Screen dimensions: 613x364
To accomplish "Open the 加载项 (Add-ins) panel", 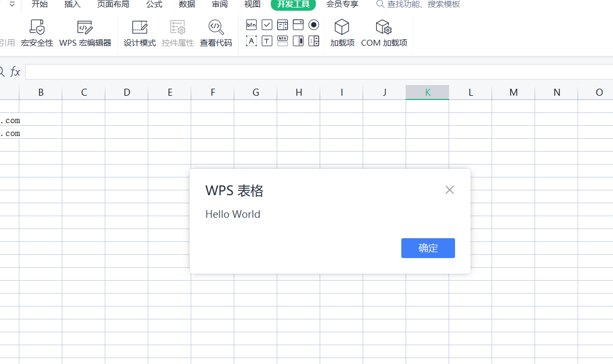I will (x=342, y=31).
